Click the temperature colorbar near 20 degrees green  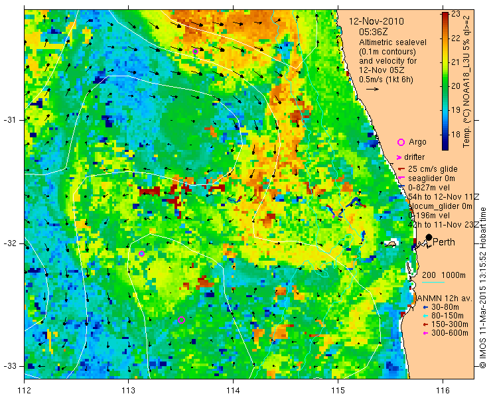[445, 86]
